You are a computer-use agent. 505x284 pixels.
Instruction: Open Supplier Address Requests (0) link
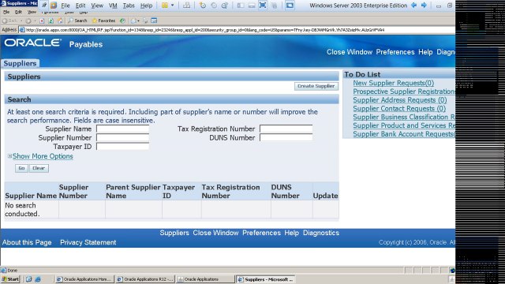pyautogui.click(x=400, y=100)
